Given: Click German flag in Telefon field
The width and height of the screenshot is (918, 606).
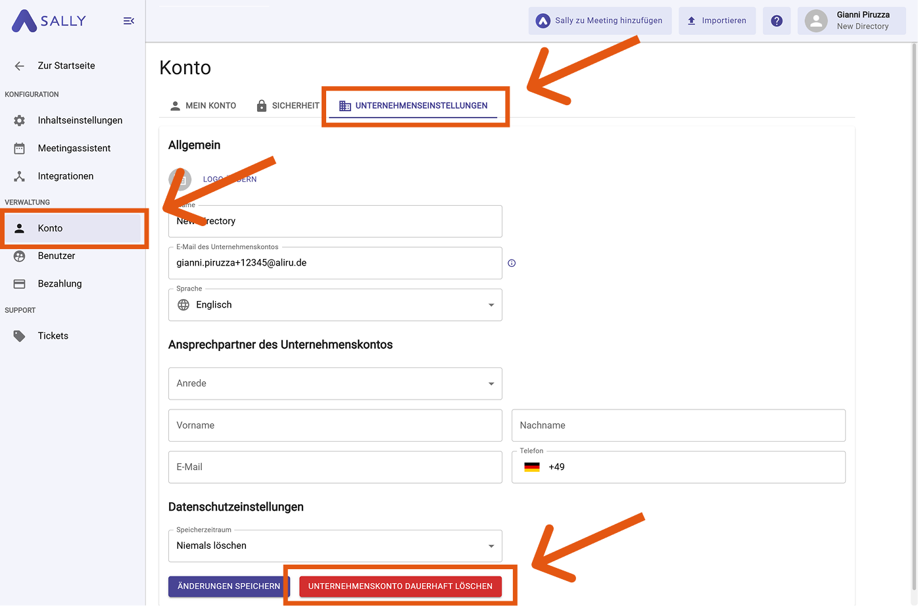Looking at the screenshot, I should (532, 467).
